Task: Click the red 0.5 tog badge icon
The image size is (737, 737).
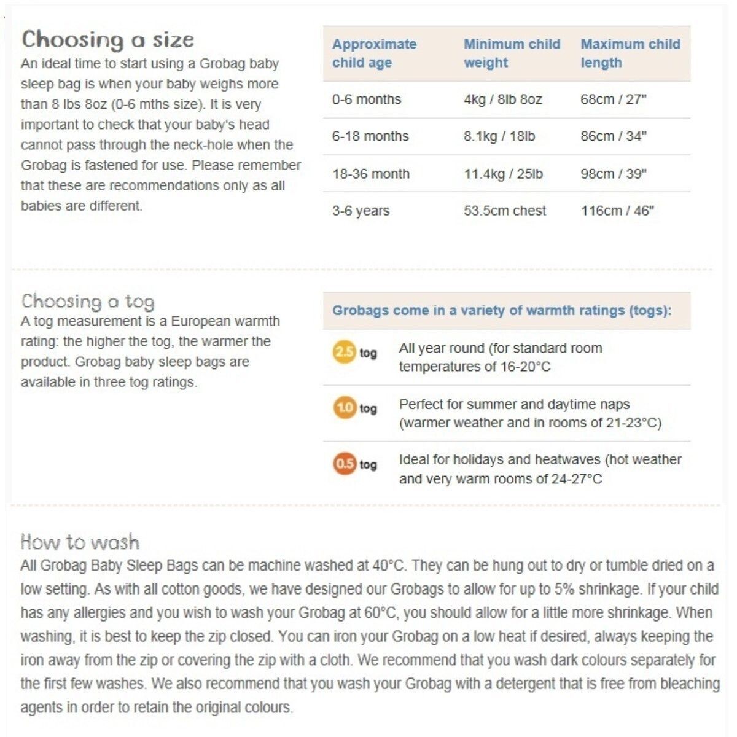Action: [345, 464]
